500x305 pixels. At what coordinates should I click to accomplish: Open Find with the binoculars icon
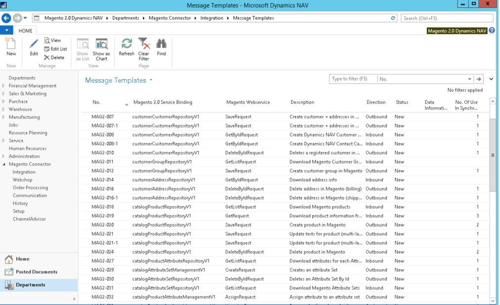coord(161,44)
